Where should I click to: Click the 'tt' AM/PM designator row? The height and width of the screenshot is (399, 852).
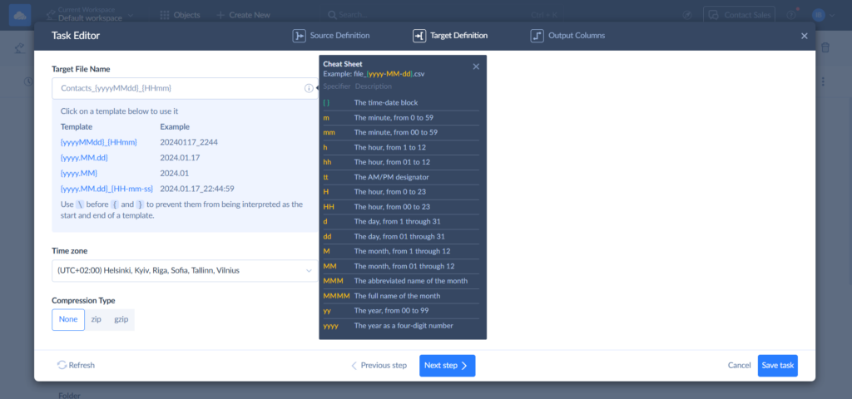(401, 177)
